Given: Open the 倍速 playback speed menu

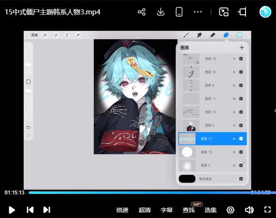Looking at the screenshot, I should tap(122, 210).
